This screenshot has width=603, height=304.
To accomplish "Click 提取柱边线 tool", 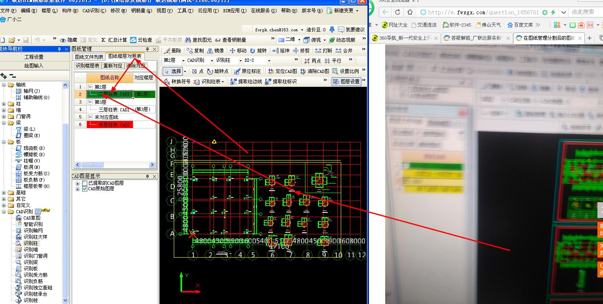I will click(246, 82).
